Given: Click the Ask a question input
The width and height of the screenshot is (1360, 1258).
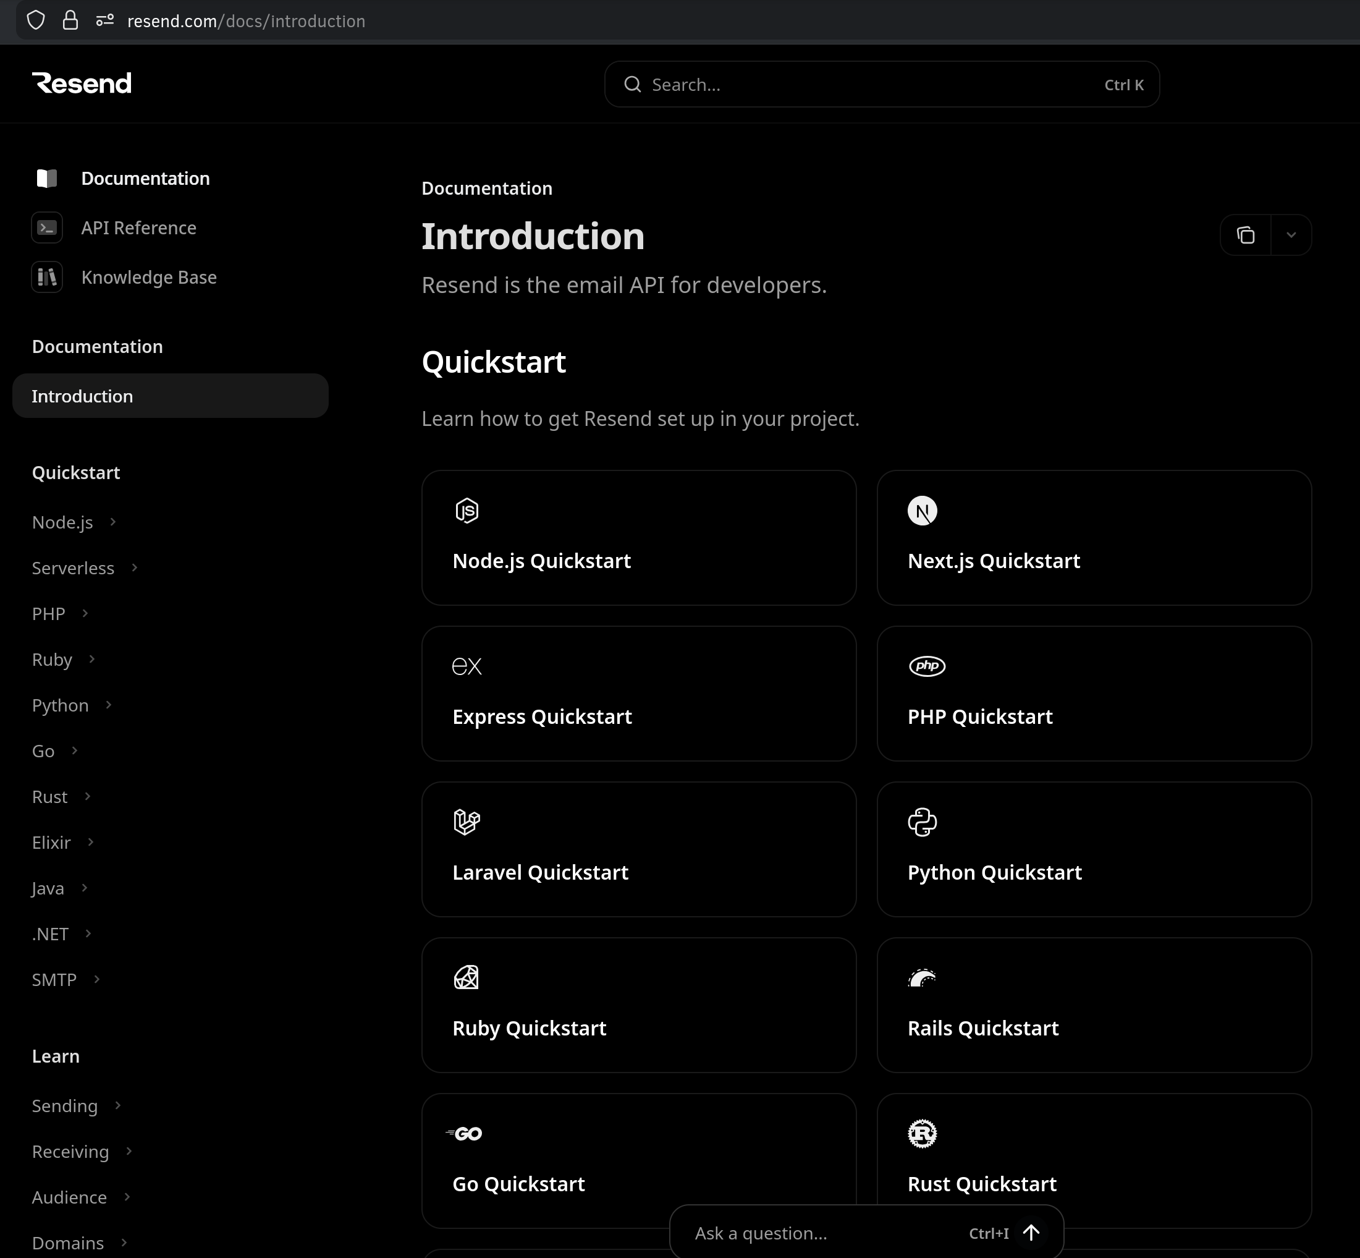Looking at the screenshot, I should 816,1233.
